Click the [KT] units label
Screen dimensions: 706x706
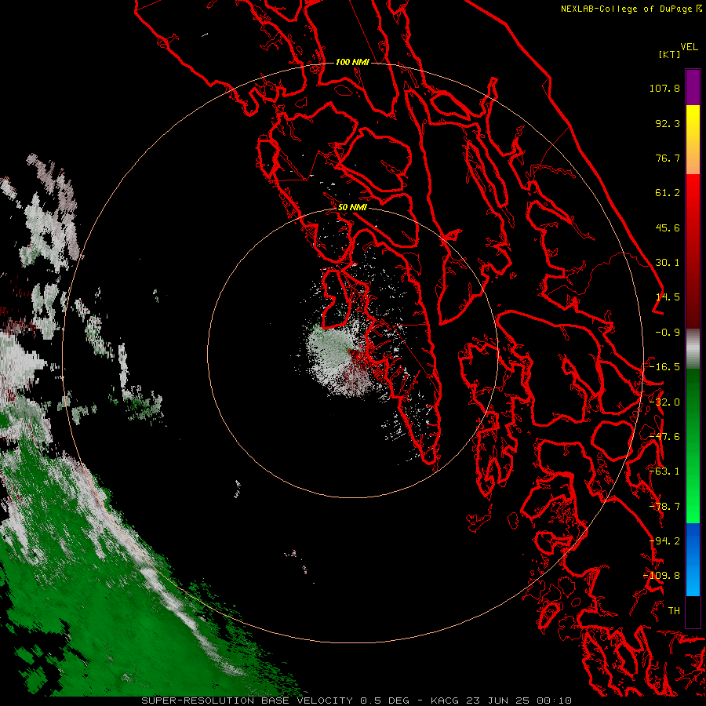click(x=669, y=54)
